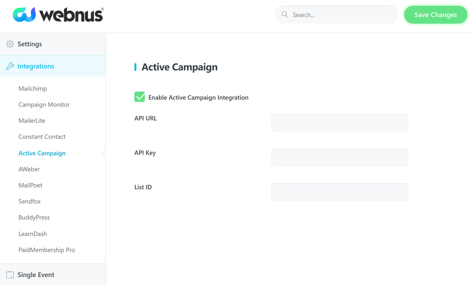Open the Integrations section
Screen dimensions: 474x285
53,66
